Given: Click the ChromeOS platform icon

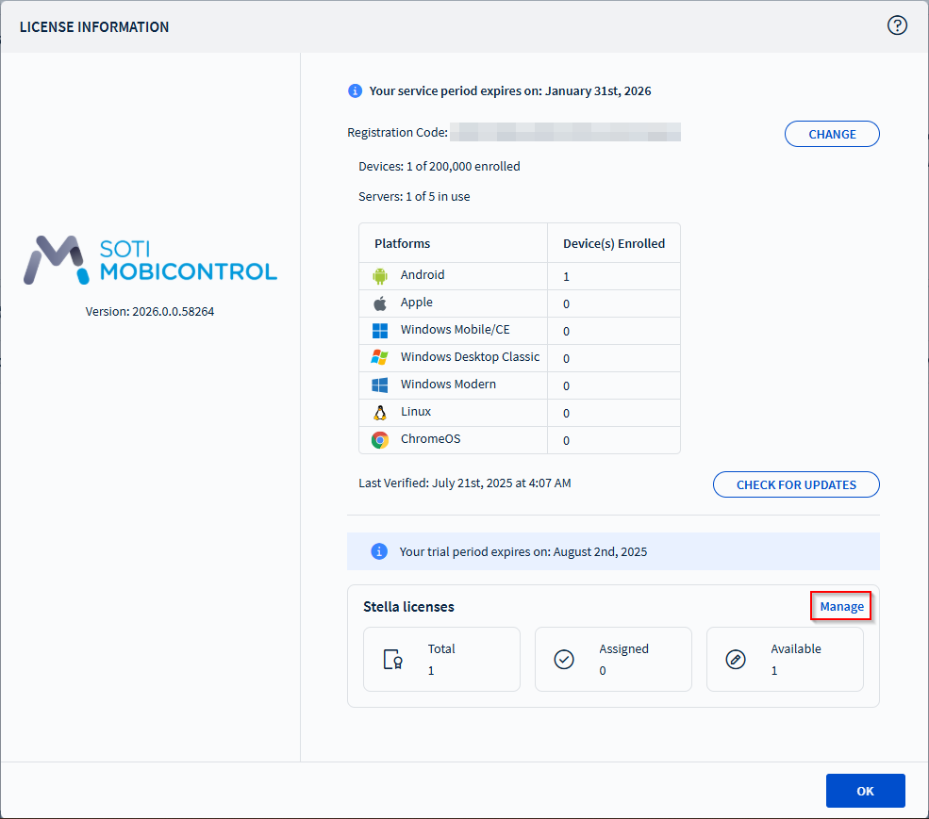Looking at the screenshot, I should (x=380, y=440).
